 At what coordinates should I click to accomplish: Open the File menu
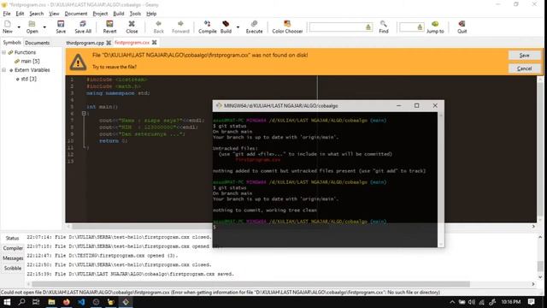click(7, 14)
